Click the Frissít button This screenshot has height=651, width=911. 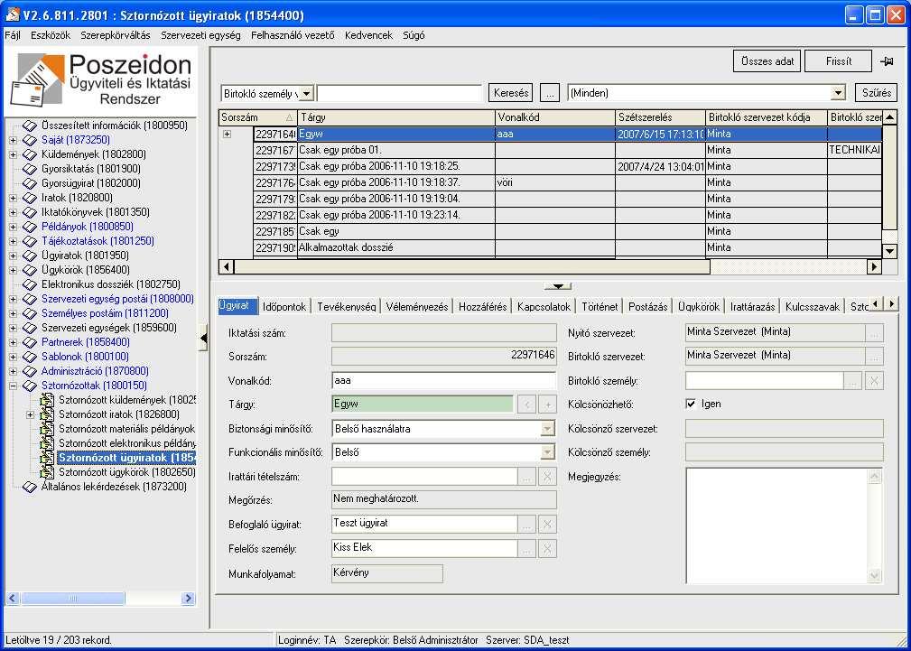[x=839, y=61]
